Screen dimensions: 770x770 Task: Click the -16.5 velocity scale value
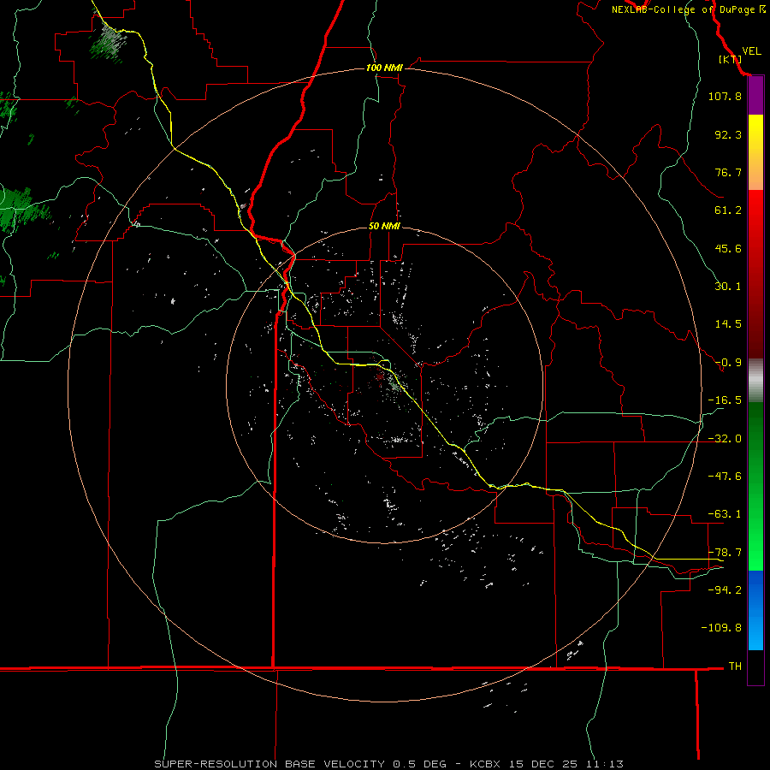pos(725,400)
